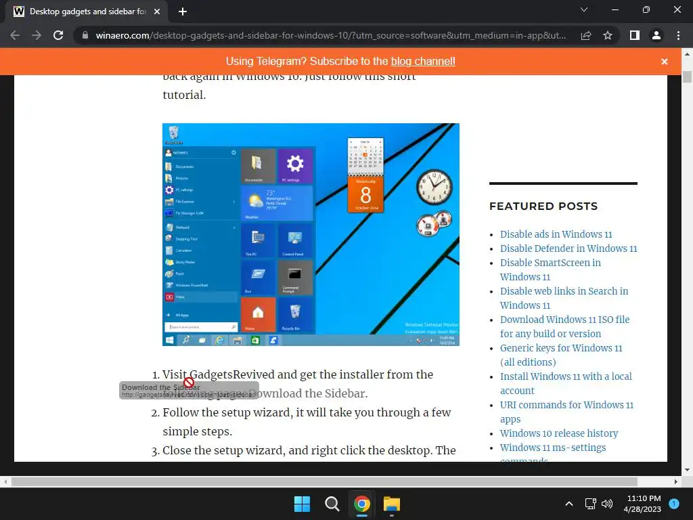Open Windows 10 release history post
693x520 pixels.
click(559, 433)
